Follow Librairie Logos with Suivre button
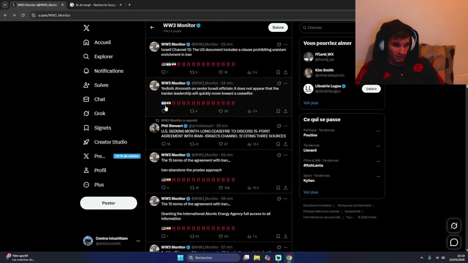 [371, 89]
